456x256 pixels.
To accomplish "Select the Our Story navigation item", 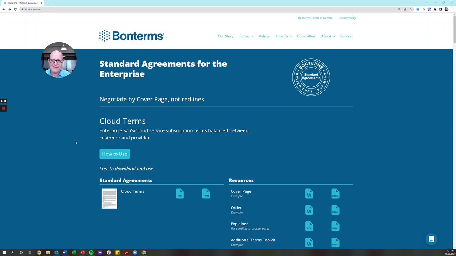I will pos(226,36).
